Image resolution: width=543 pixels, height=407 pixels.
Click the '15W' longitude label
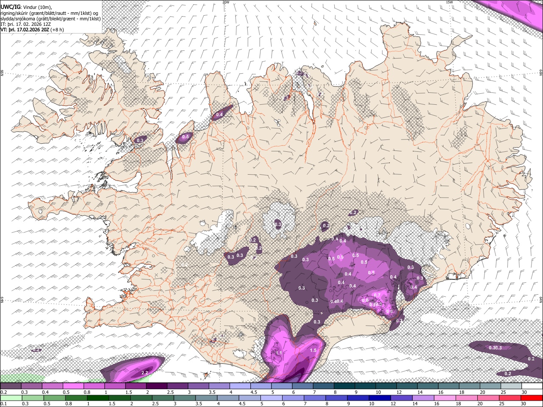(449, 2)
